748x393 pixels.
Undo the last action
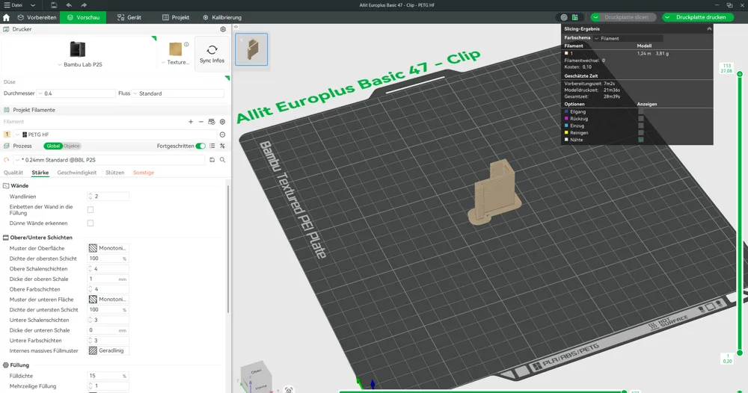pos(69,5)
